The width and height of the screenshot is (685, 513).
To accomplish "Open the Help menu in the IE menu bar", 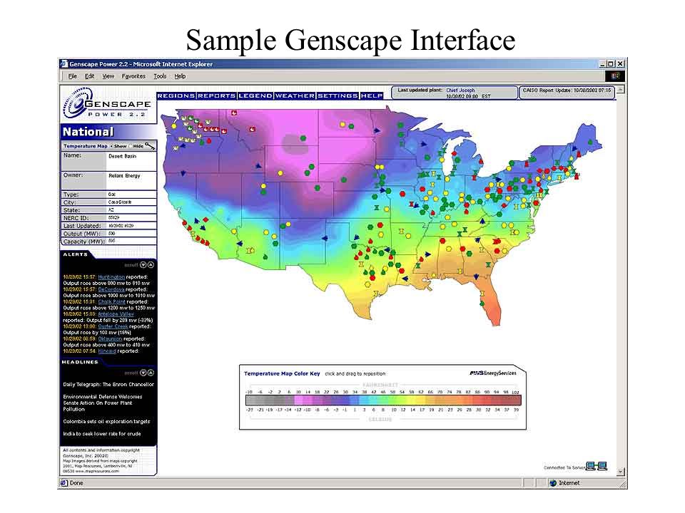I will [180, 76].
